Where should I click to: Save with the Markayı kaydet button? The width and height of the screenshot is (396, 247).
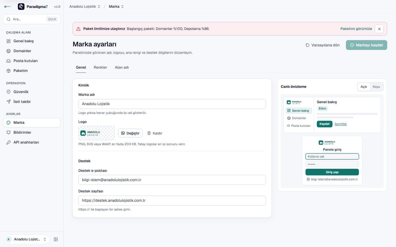[x=366, y=45]
